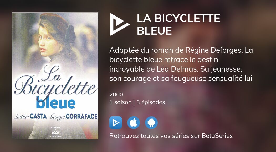Click the blue word bleue on cover
This screenshot has height=152, width=276.
56,103
